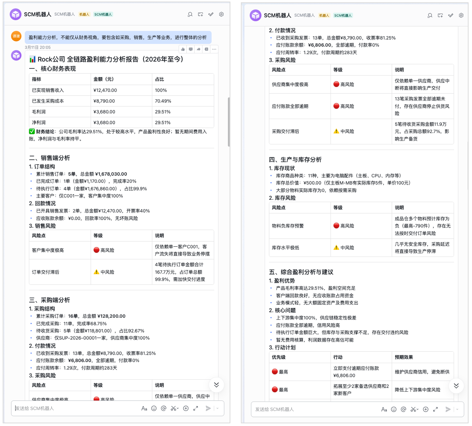The height and width of the screenshot is (426, 472).
Task: Open the chat search icon
Action: coord(190,14)
